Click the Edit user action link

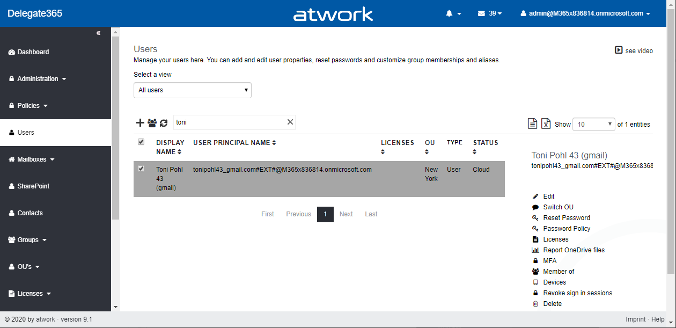548,196
